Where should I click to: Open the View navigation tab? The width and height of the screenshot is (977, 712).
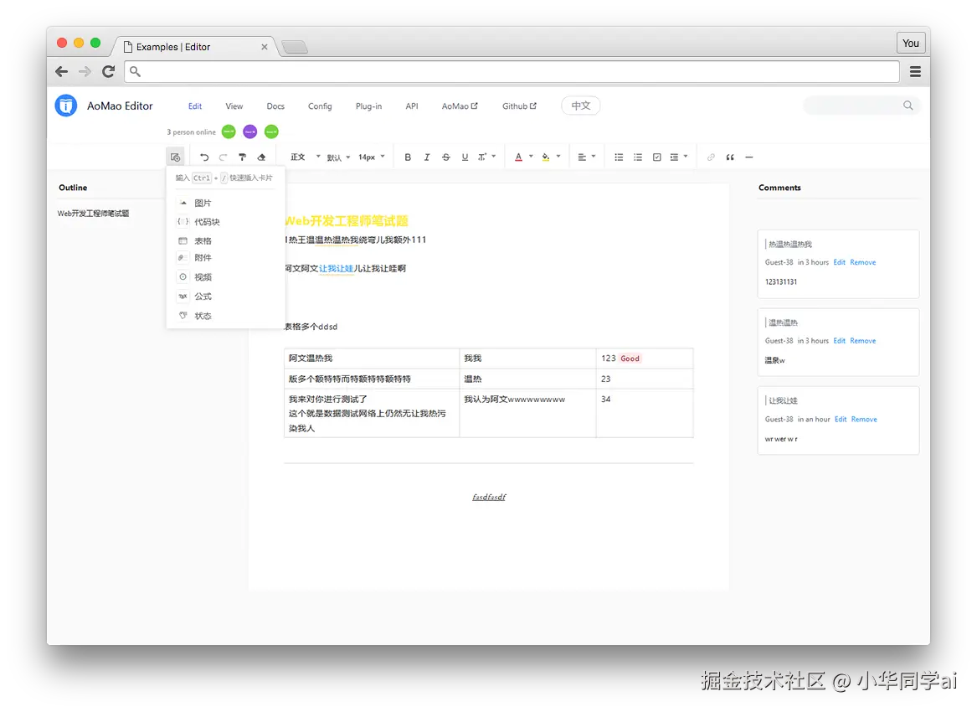(x=234, y=106)
